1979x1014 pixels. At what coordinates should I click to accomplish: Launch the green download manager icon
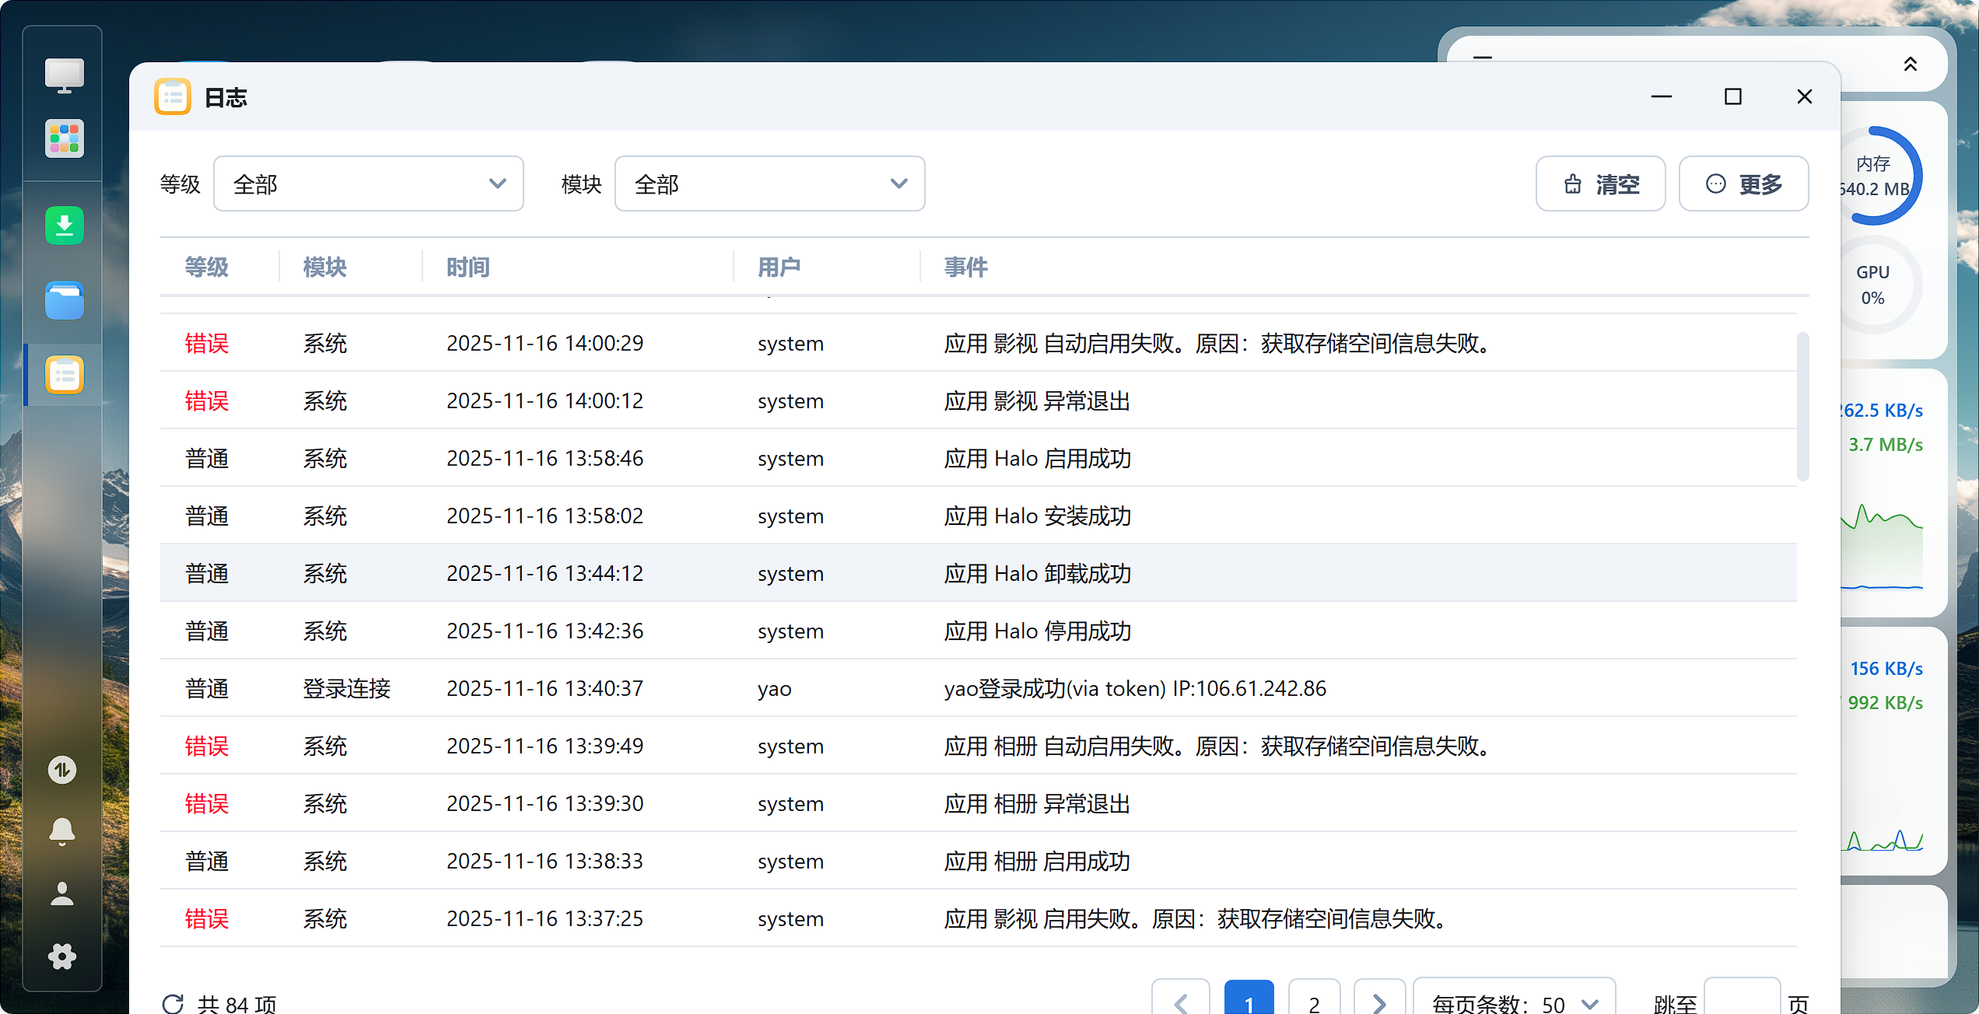point(64,226)
